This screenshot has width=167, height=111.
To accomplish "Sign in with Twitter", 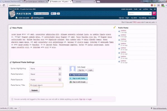I will 78,78.
